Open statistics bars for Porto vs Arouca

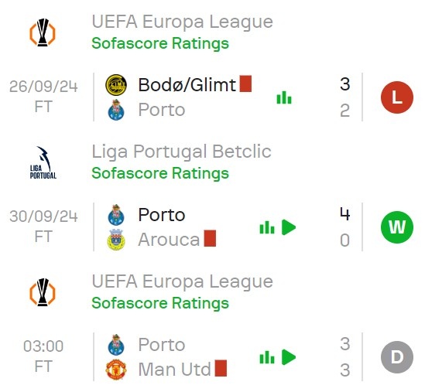pos(267,227)
